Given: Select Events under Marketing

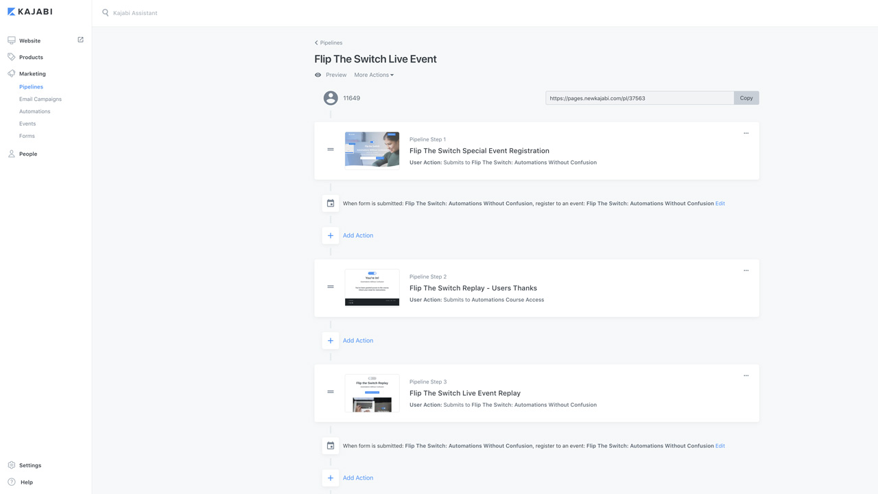Looking at the screenshot, I should (x=27, y=123).
